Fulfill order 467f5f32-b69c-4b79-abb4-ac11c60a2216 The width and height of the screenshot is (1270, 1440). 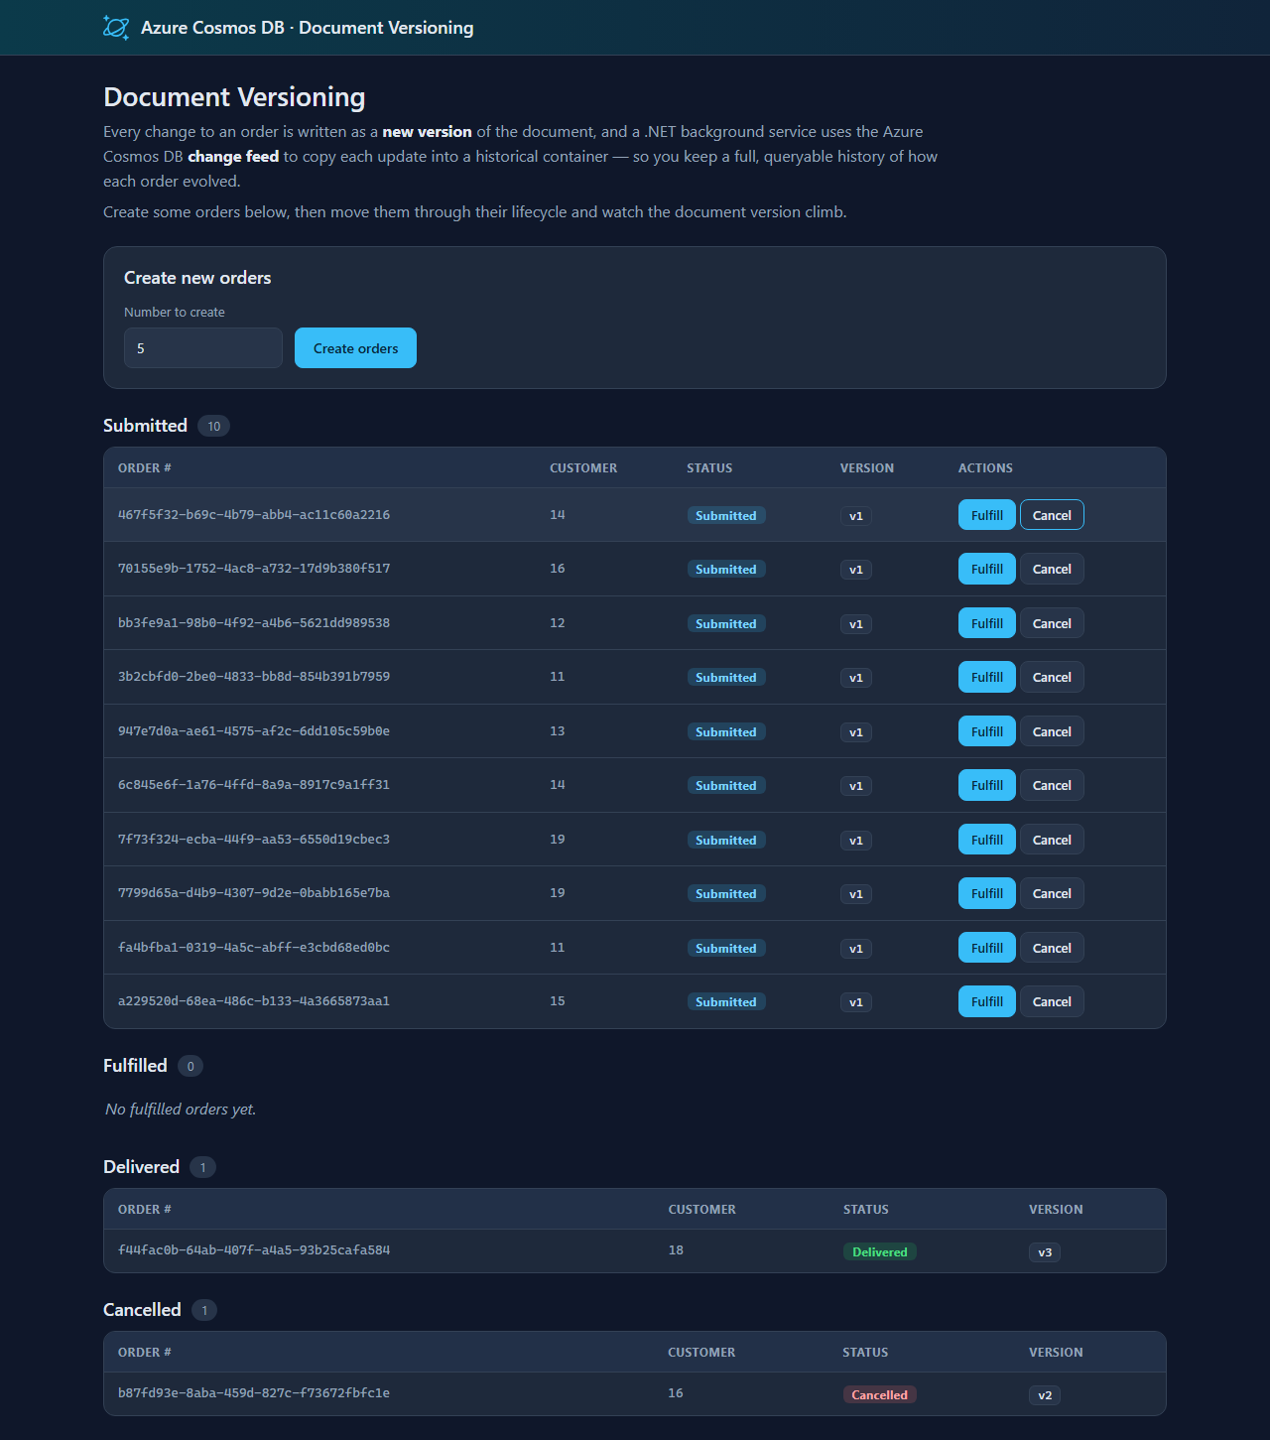tap(987, 515)
